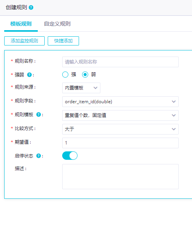
Task: Switch to the 自定义规则 tab
Action: point(57,24)
